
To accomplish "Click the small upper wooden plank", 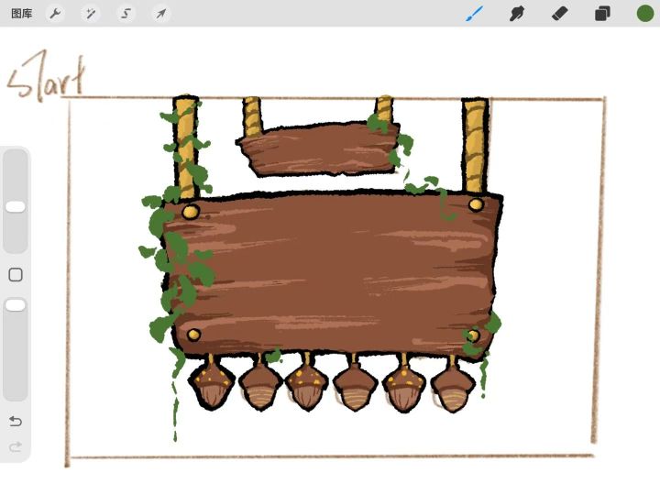I will point(318,149).
